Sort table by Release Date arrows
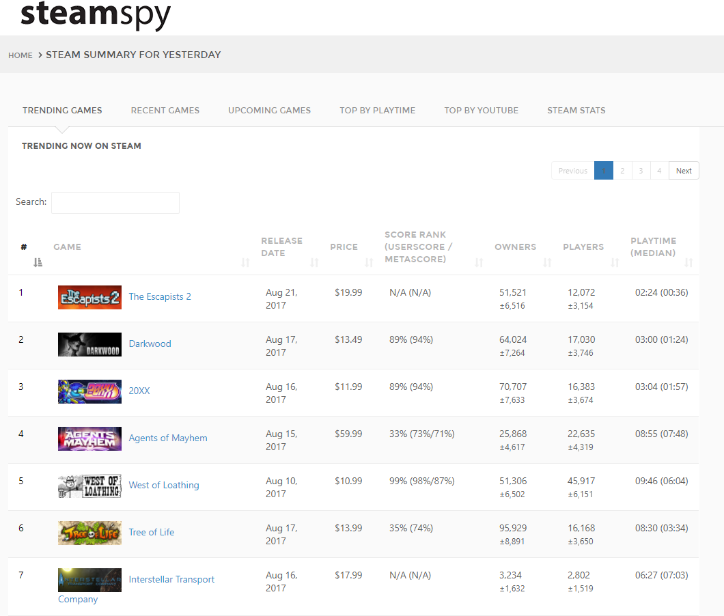 314,262
